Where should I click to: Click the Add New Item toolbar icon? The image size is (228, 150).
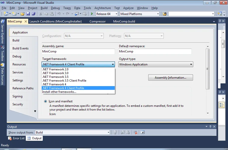(x=14, y=14)
